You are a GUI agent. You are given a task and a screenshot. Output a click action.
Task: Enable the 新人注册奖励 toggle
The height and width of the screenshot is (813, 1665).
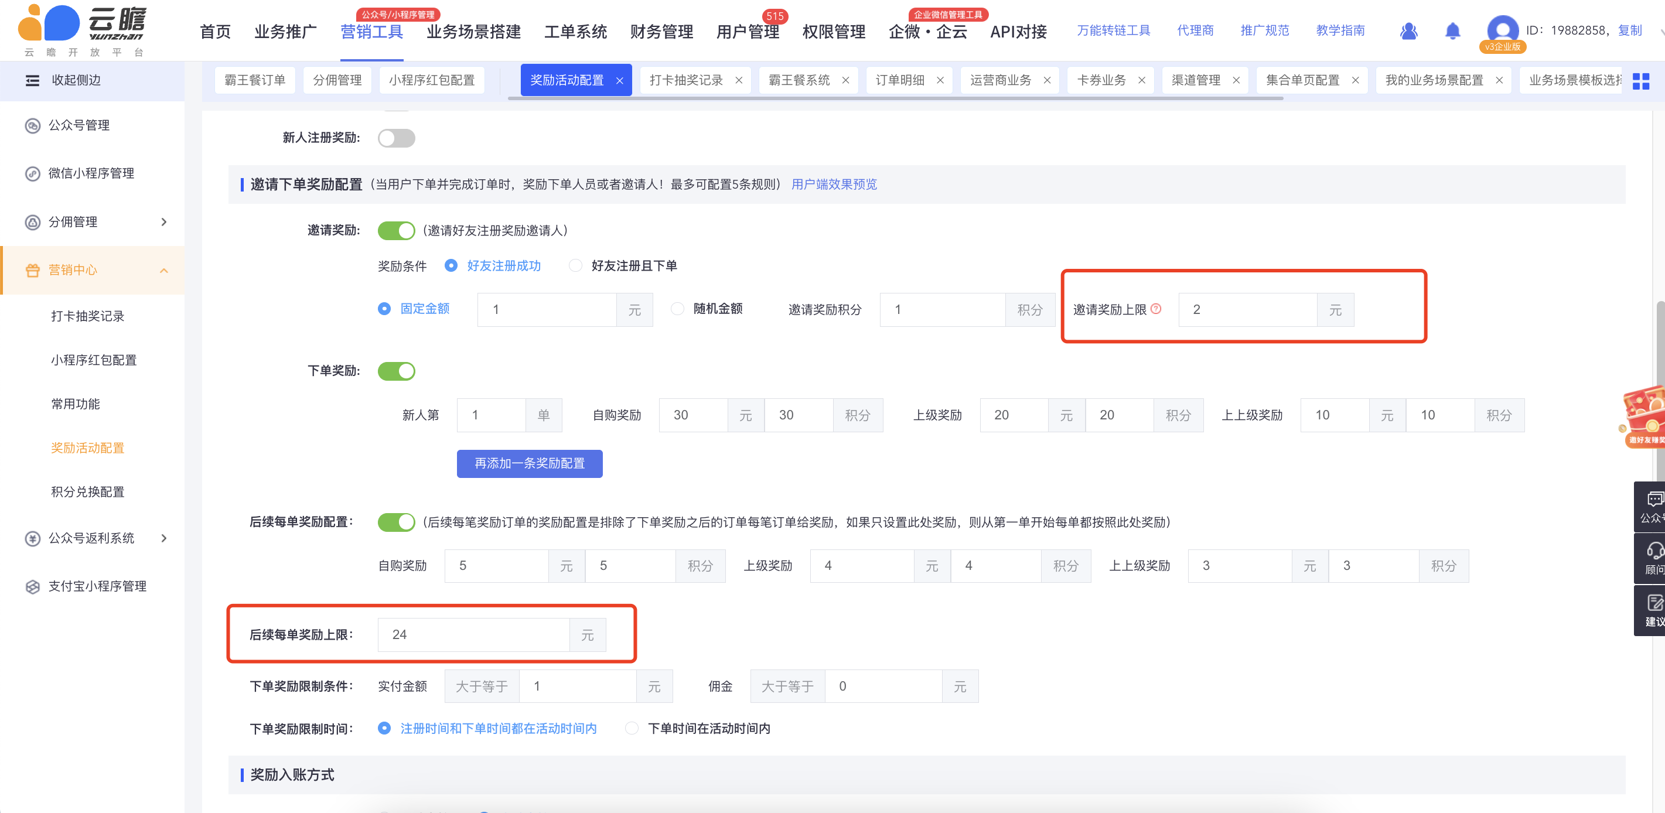click(396, 138)
